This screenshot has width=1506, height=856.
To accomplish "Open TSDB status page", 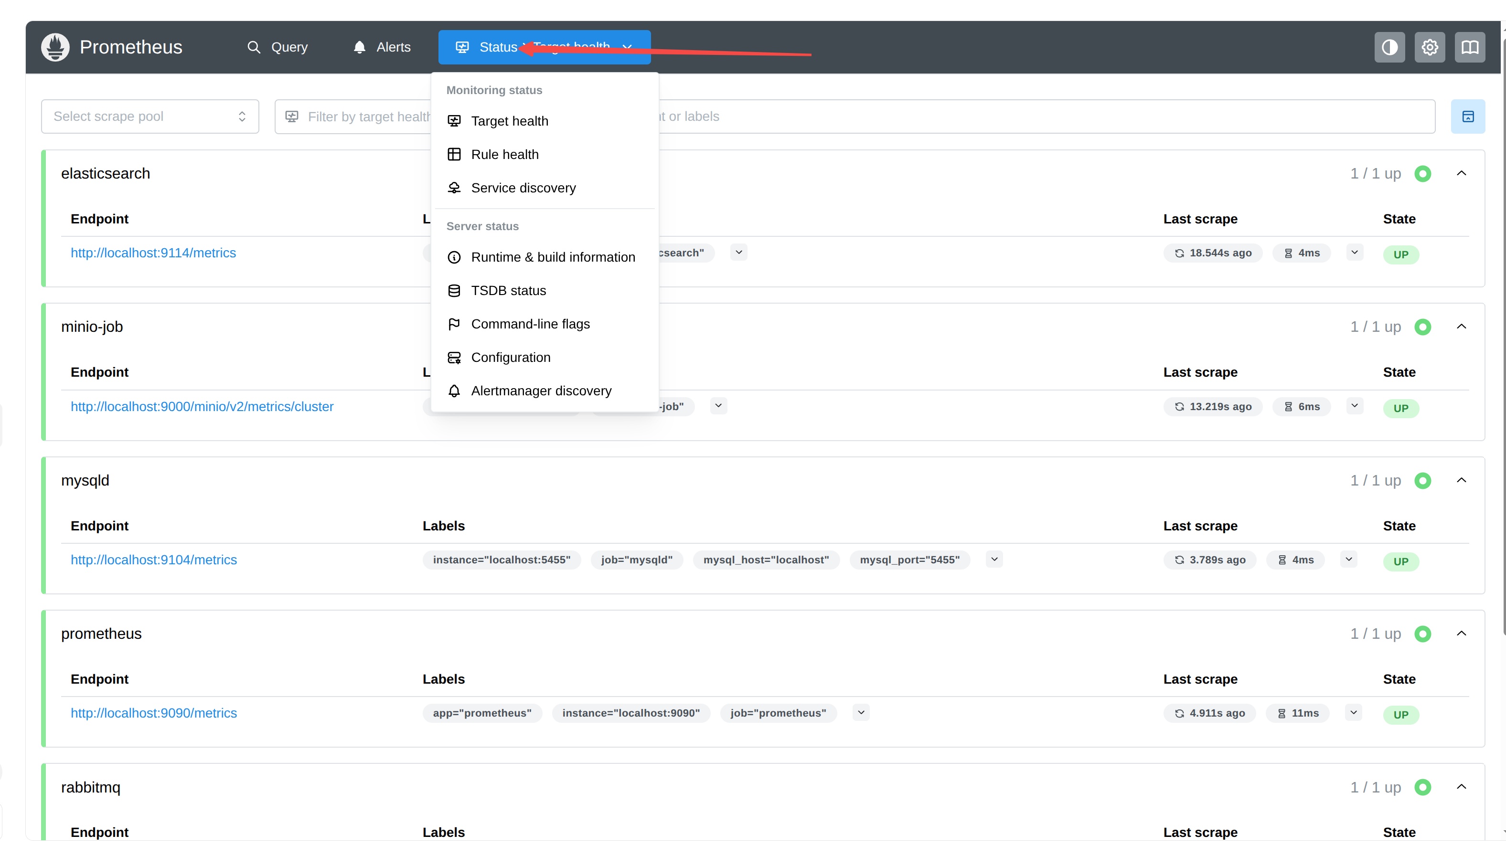I will click(x=544, y=291).
